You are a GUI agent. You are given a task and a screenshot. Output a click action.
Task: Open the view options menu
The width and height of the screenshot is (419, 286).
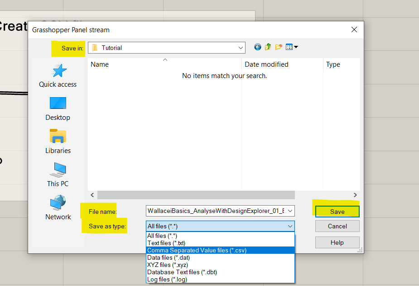coord(290,46)
